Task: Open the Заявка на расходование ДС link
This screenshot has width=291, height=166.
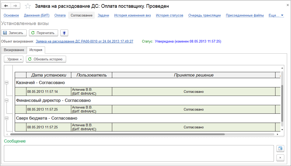Action: [84, 41]
